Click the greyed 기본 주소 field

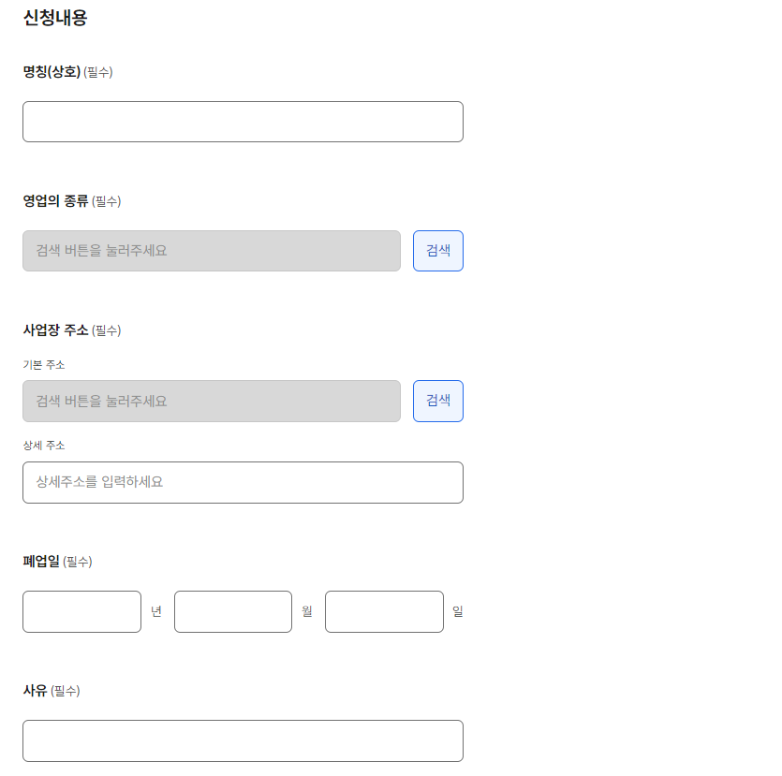pyautogui.click(x=212, y=401)
